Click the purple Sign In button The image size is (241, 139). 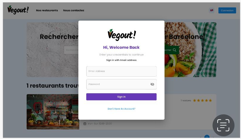pos(122,97)
